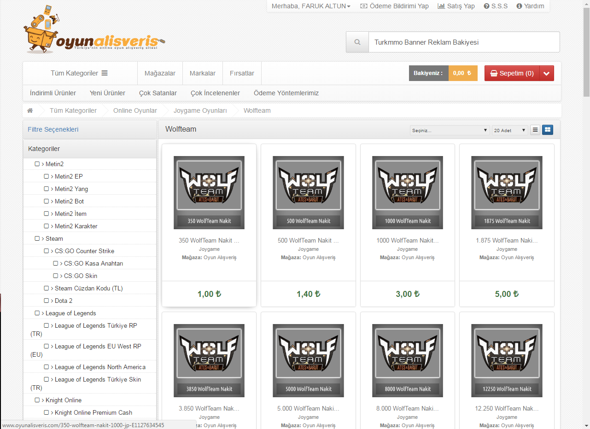Open the 20 Adet per-page dropdown
This screenshot has height=429, width=590.
[x=510, y=130]
